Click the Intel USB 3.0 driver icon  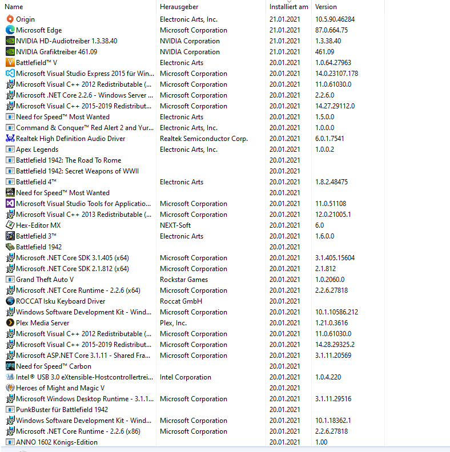point(10,377)
